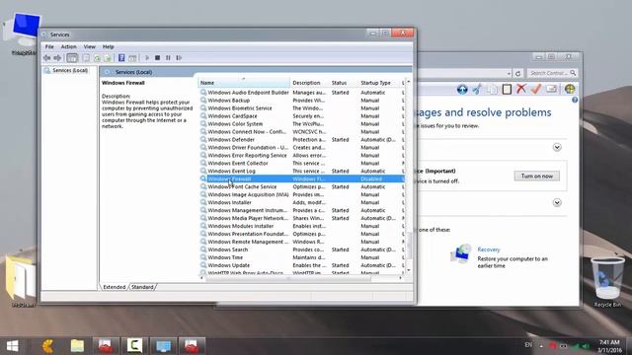Open the Help menu in Services
632x355 pixels.
coord(108,46)
